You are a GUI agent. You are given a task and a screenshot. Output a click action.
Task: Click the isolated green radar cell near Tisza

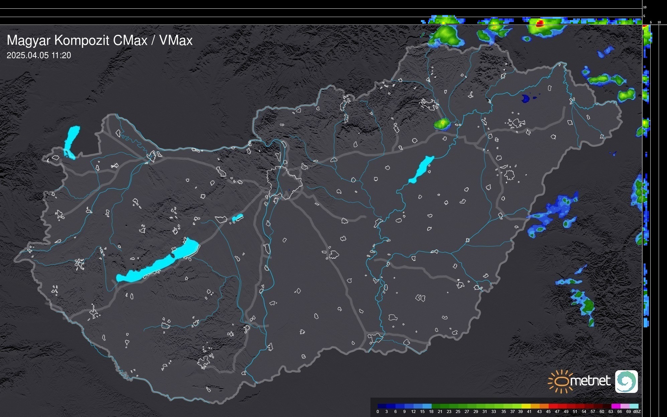[x=442, y=124]
